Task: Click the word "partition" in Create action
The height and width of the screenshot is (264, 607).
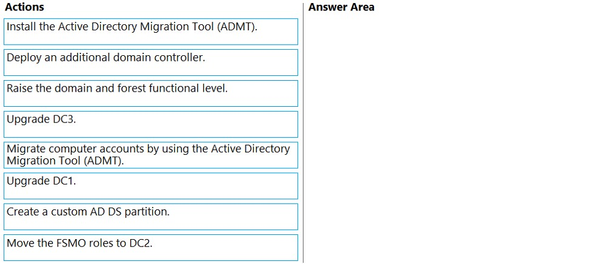Action: click(148, 212)
